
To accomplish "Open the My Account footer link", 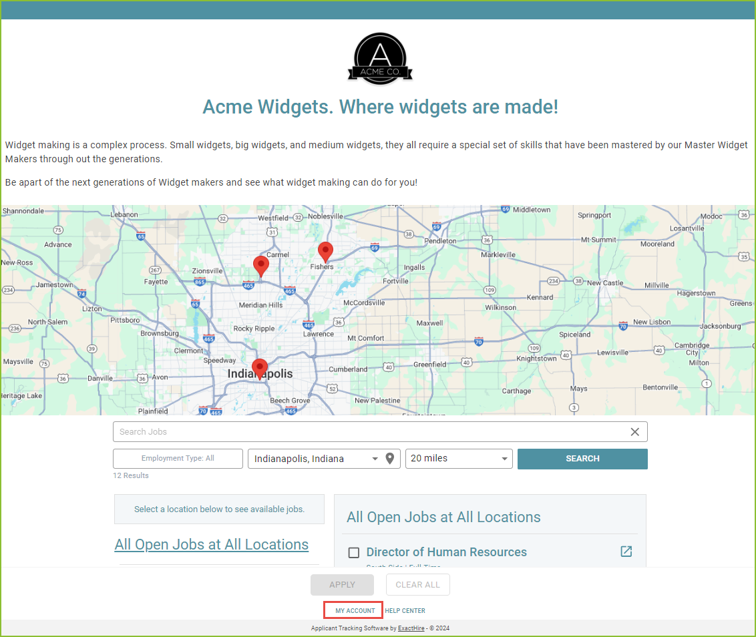I will pos(355,610).
